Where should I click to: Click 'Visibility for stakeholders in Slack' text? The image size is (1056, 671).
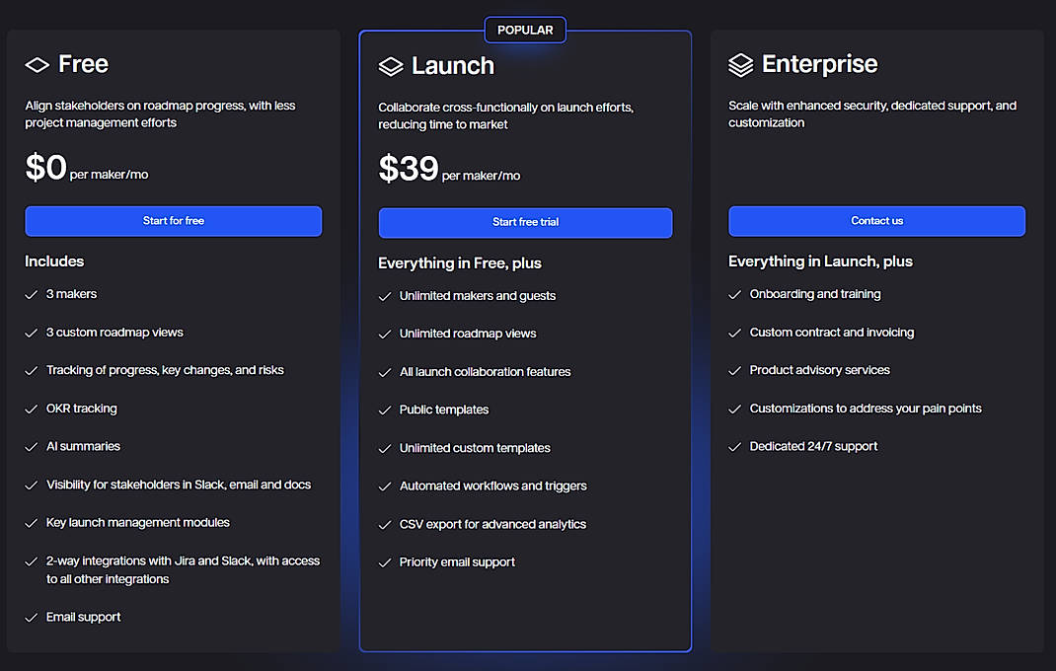tap(179, 485)
